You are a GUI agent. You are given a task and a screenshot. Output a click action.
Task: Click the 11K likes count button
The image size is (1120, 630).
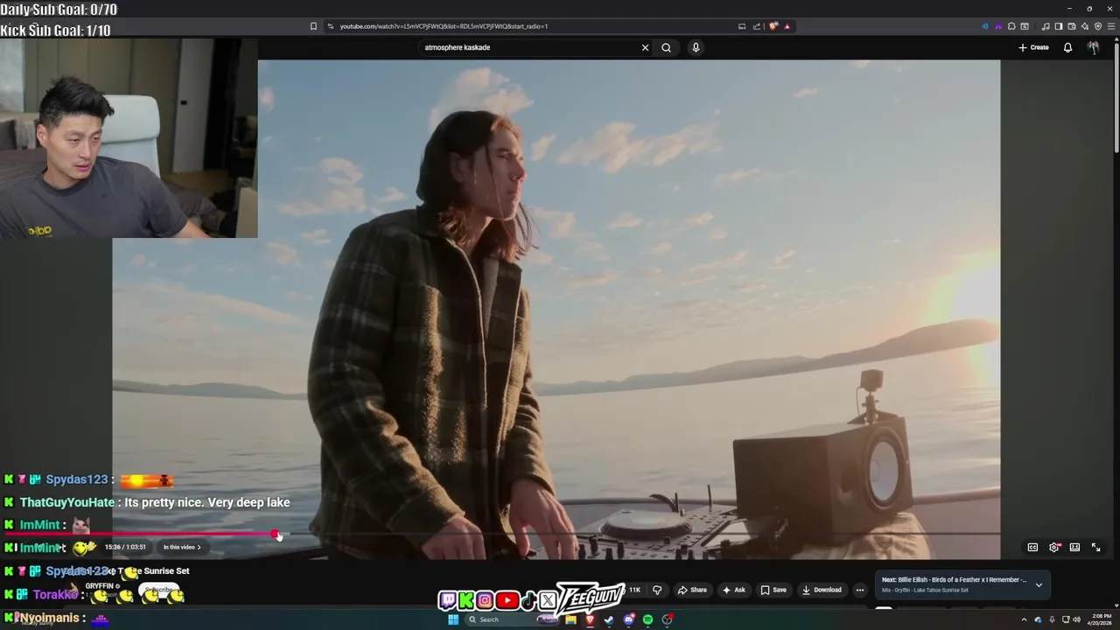(634, 590)
